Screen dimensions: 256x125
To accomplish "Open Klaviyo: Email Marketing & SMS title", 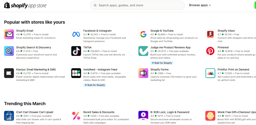I will point(36,70).
